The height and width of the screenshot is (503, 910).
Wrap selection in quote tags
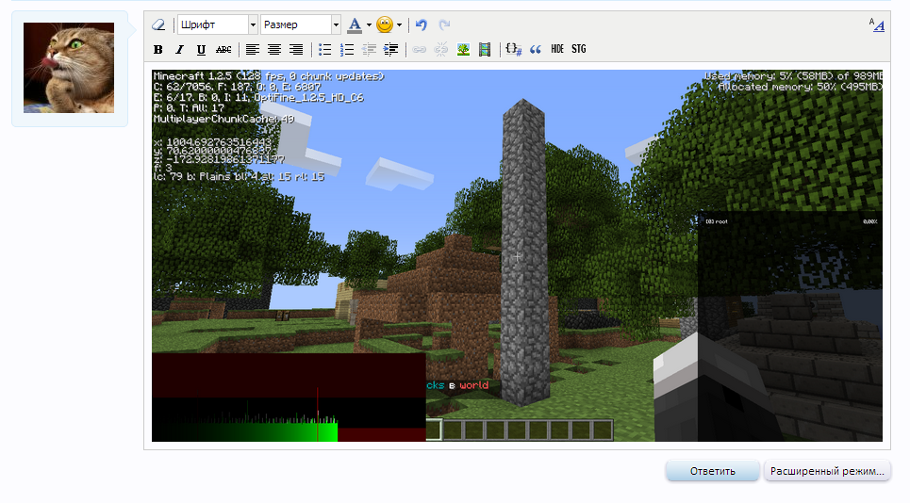(535, 50)
